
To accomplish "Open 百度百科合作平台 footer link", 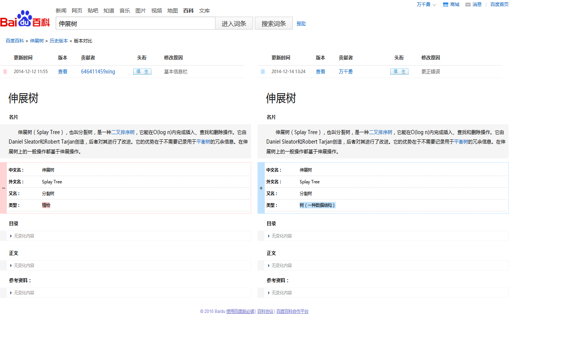I will [x=292, y=311].
